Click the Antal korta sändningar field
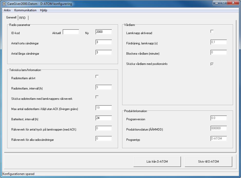This screenshot has height=178, width=241. click(104, 42)
